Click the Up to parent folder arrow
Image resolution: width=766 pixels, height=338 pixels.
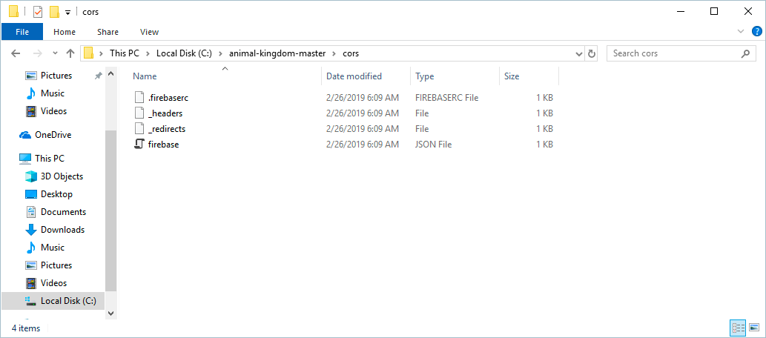[x=70, y=53]
